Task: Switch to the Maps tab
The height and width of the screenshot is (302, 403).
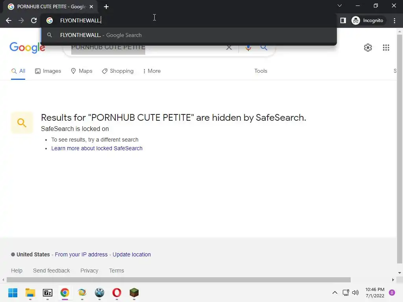Action: tap(81, 71)
